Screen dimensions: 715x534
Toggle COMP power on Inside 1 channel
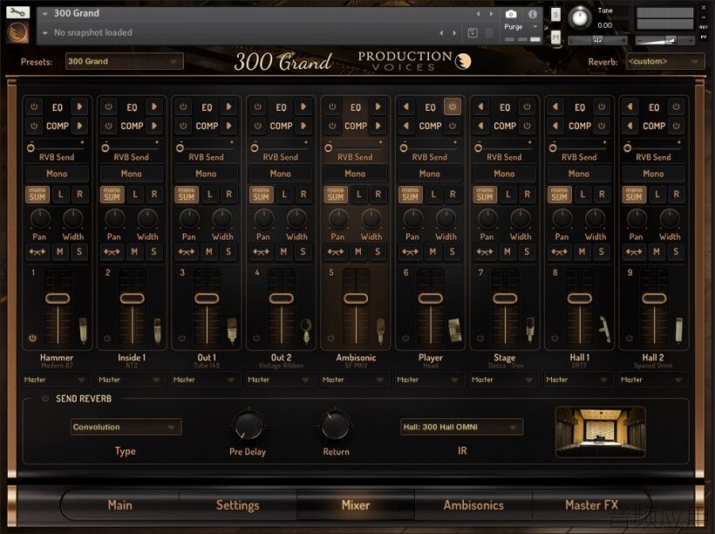pyautogui.click(x=108, y=126)
